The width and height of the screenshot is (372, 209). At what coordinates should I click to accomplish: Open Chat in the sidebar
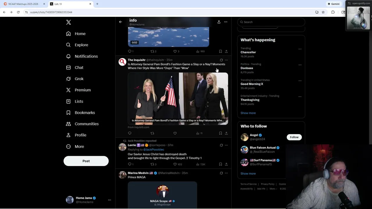coord(75,68)
